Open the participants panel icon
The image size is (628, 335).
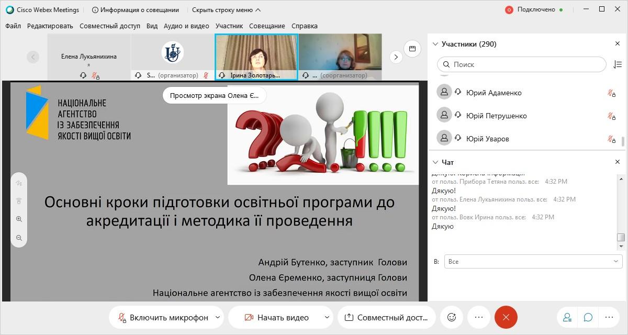(567, 317)
